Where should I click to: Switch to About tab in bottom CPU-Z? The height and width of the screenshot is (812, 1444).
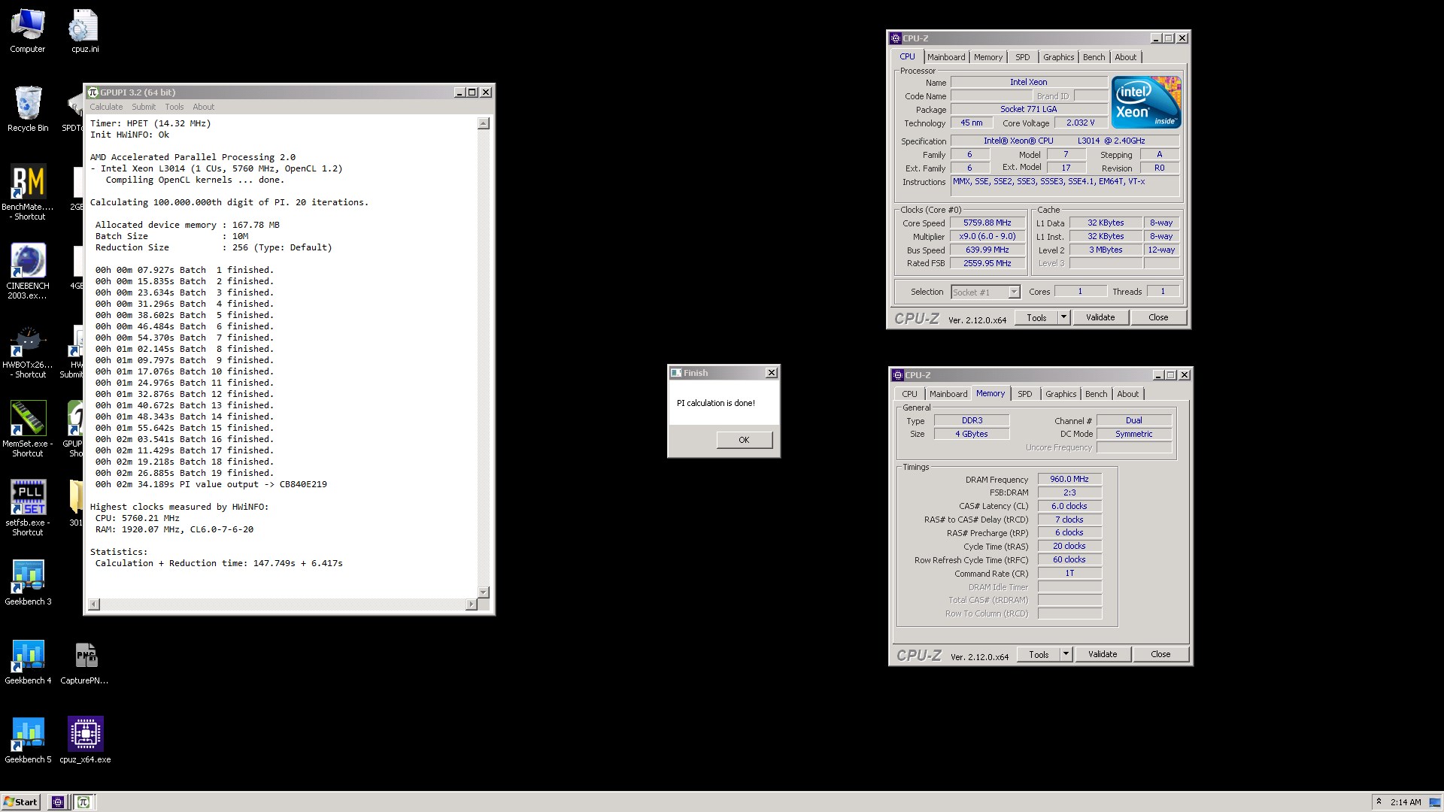1127,394
